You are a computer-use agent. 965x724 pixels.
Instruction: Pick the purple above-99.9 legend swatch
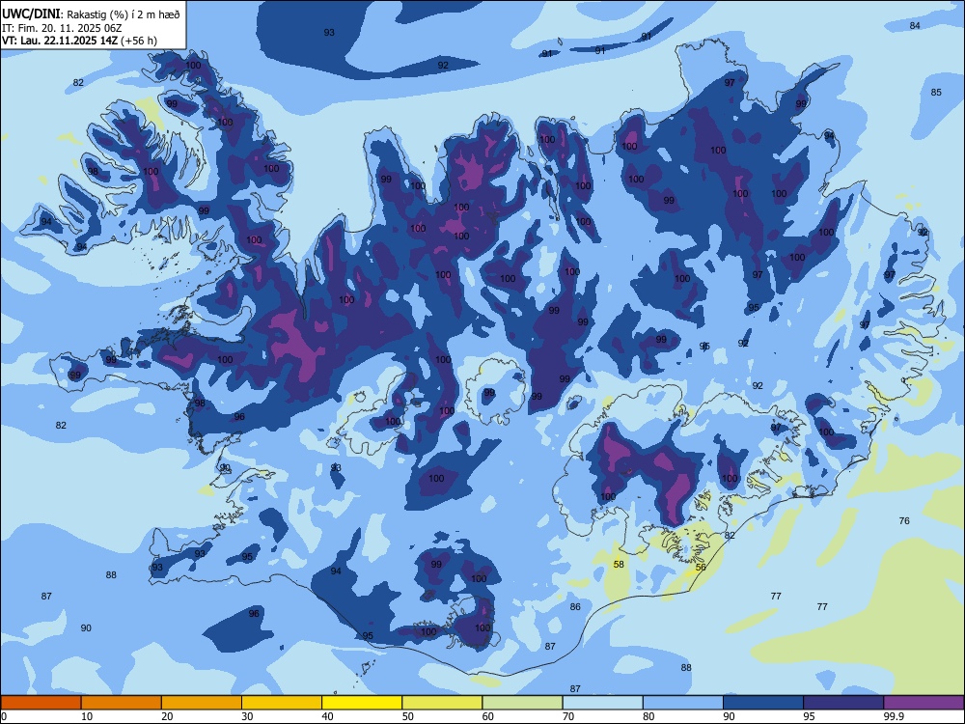924,703
